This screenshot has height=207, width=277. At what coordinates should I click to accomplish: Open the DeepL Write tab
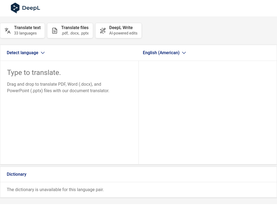121,28
